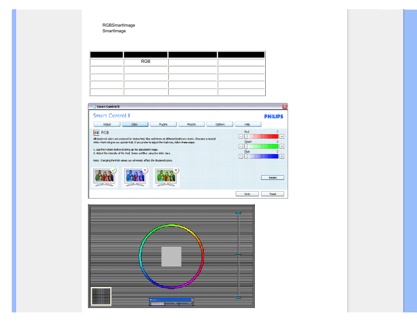Switch to the Plug-ins tab
417x322 pixels.
click(163, 124)
